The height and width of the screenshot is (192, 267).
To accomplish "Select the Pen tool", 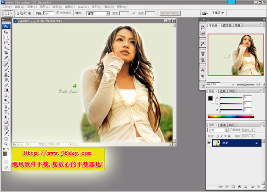I will (x=6, y=107).
